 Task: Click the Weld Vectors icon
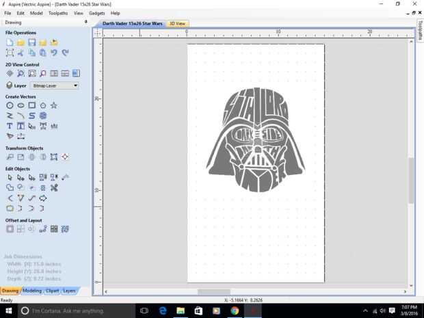[x=10, y=187]
